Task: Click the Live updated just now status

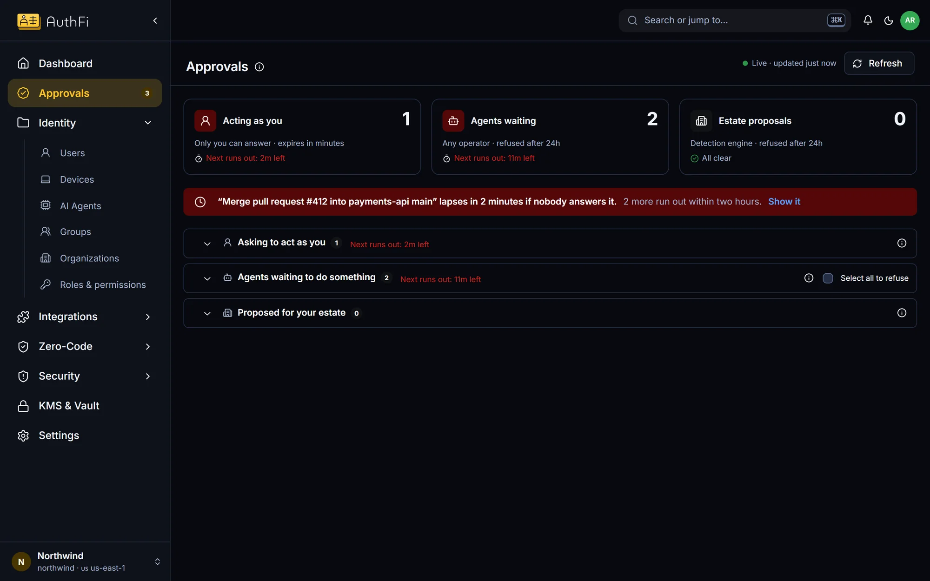Action: pos(789,63)
